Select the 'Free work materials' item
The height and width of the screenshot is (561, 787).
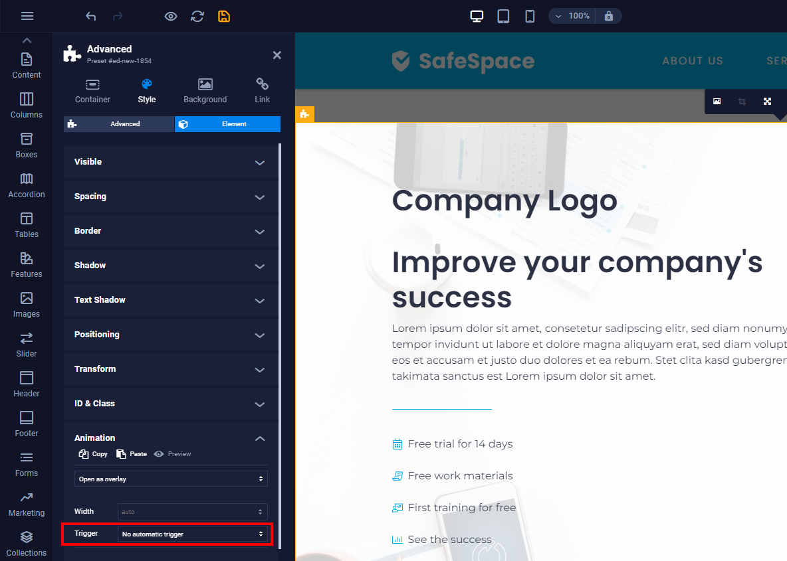[452, 475]
